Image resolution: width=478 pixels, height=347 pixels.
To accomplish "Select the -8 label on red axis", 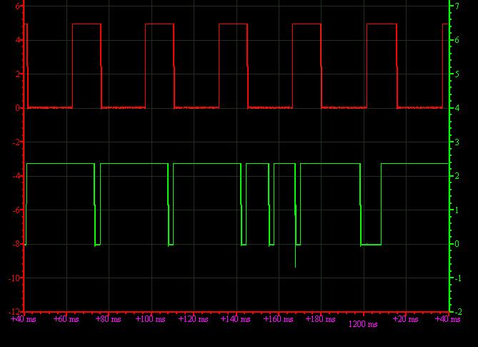I will tap(17, 243).
